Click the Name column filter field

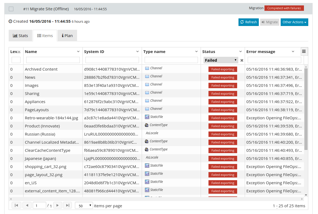point(53,60)
